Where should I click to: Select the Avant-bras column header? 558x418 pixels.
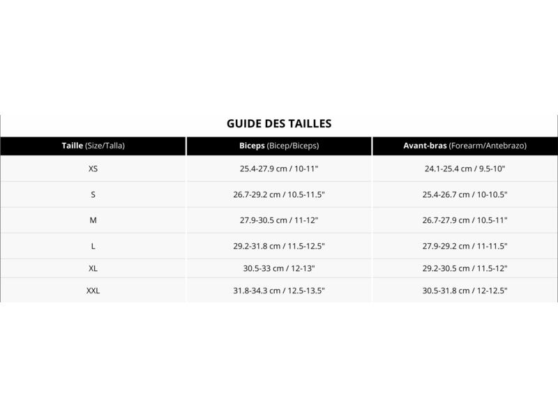[465, 146]
